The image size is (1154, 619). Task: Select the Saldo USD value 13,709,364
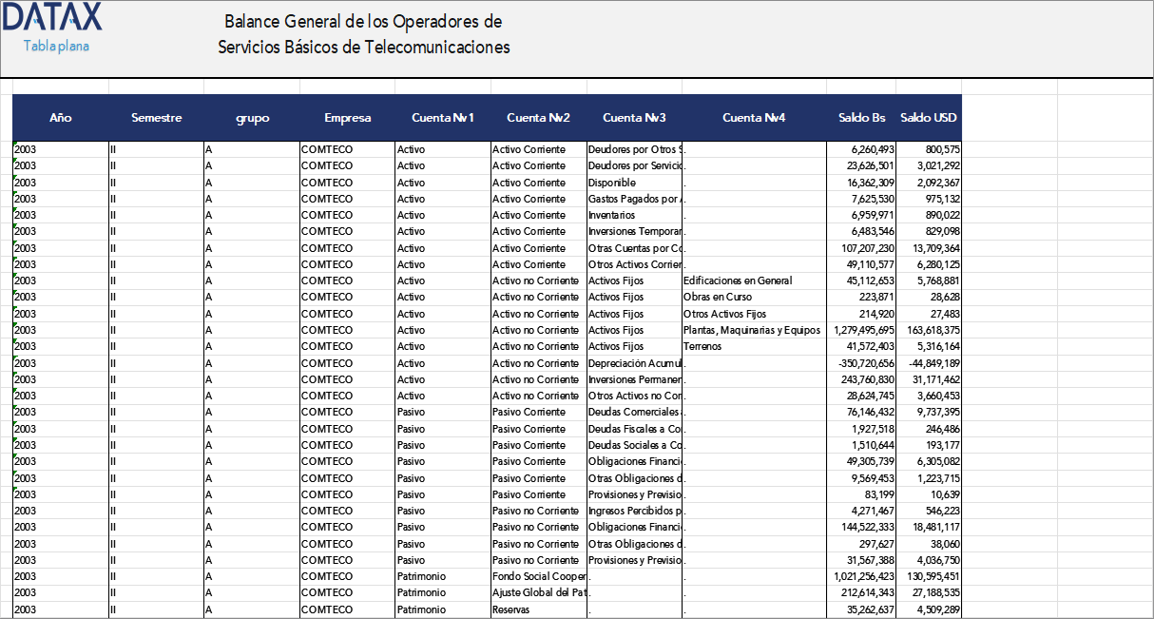(929, 248)
